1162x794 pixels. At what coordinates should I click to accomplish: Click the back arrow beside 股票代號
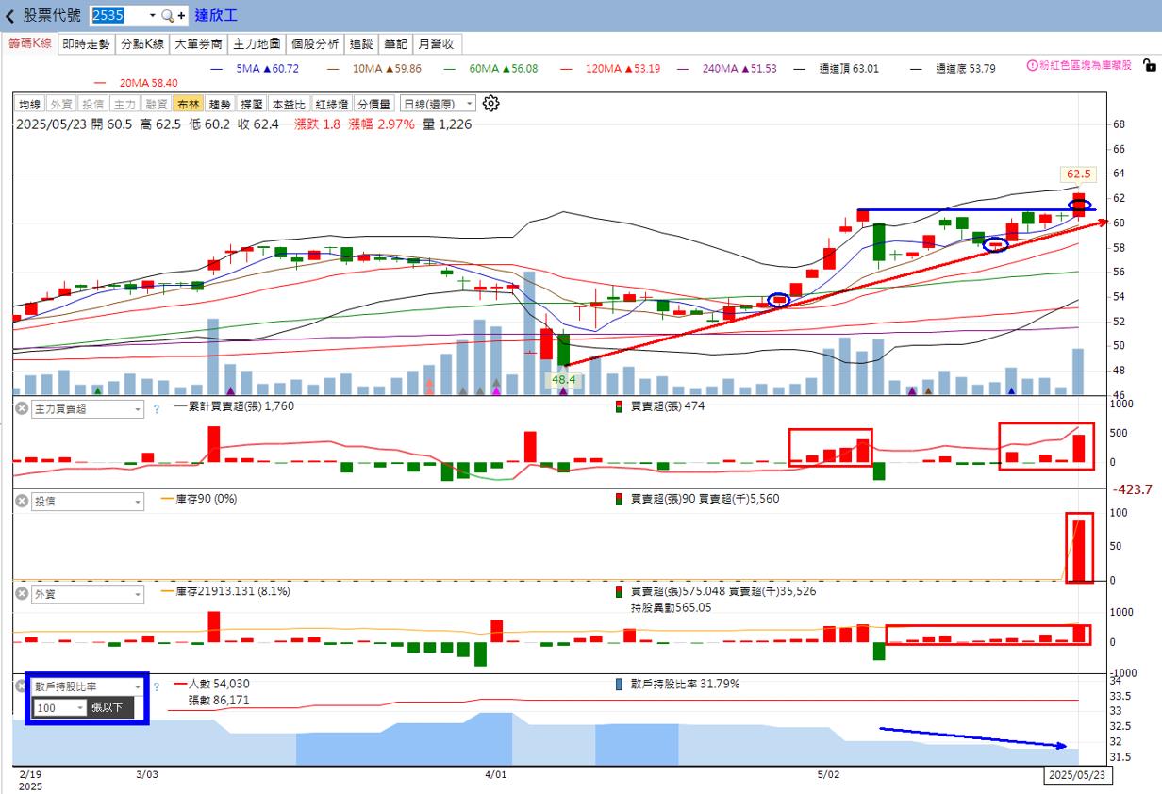coord(10,16)
